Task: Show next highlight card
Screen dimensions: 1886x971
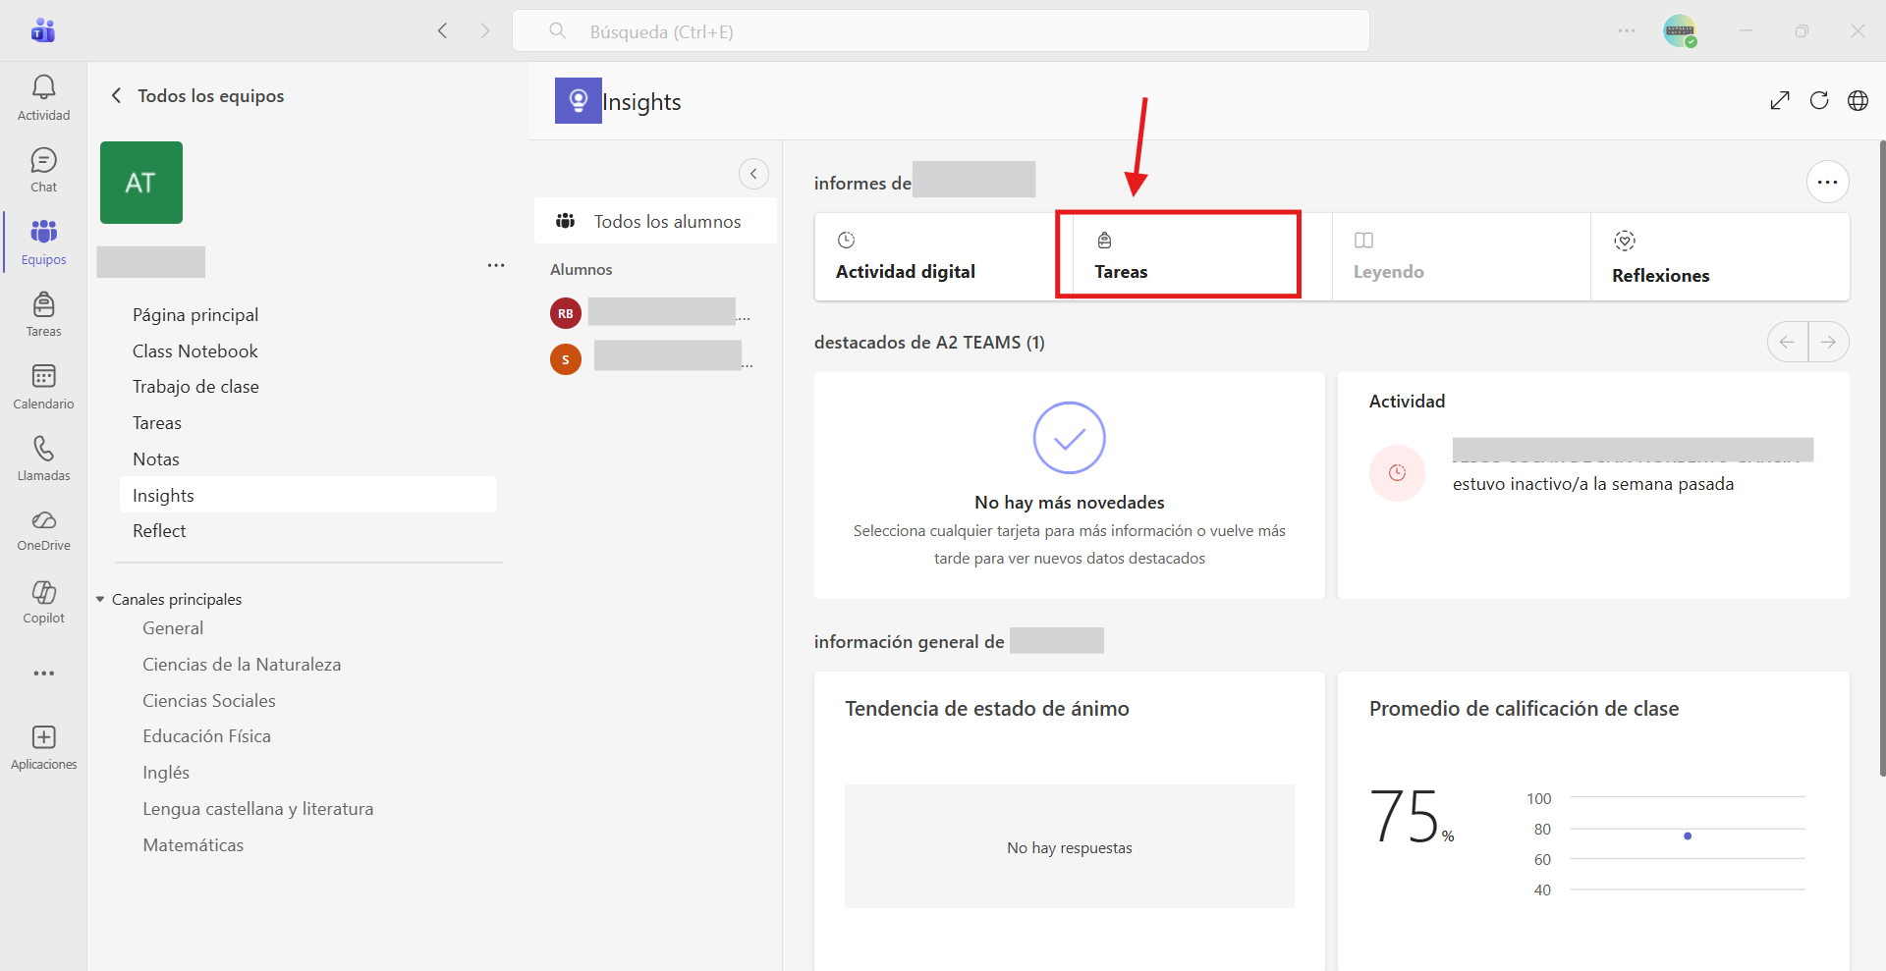Action: coord(1828,342)
